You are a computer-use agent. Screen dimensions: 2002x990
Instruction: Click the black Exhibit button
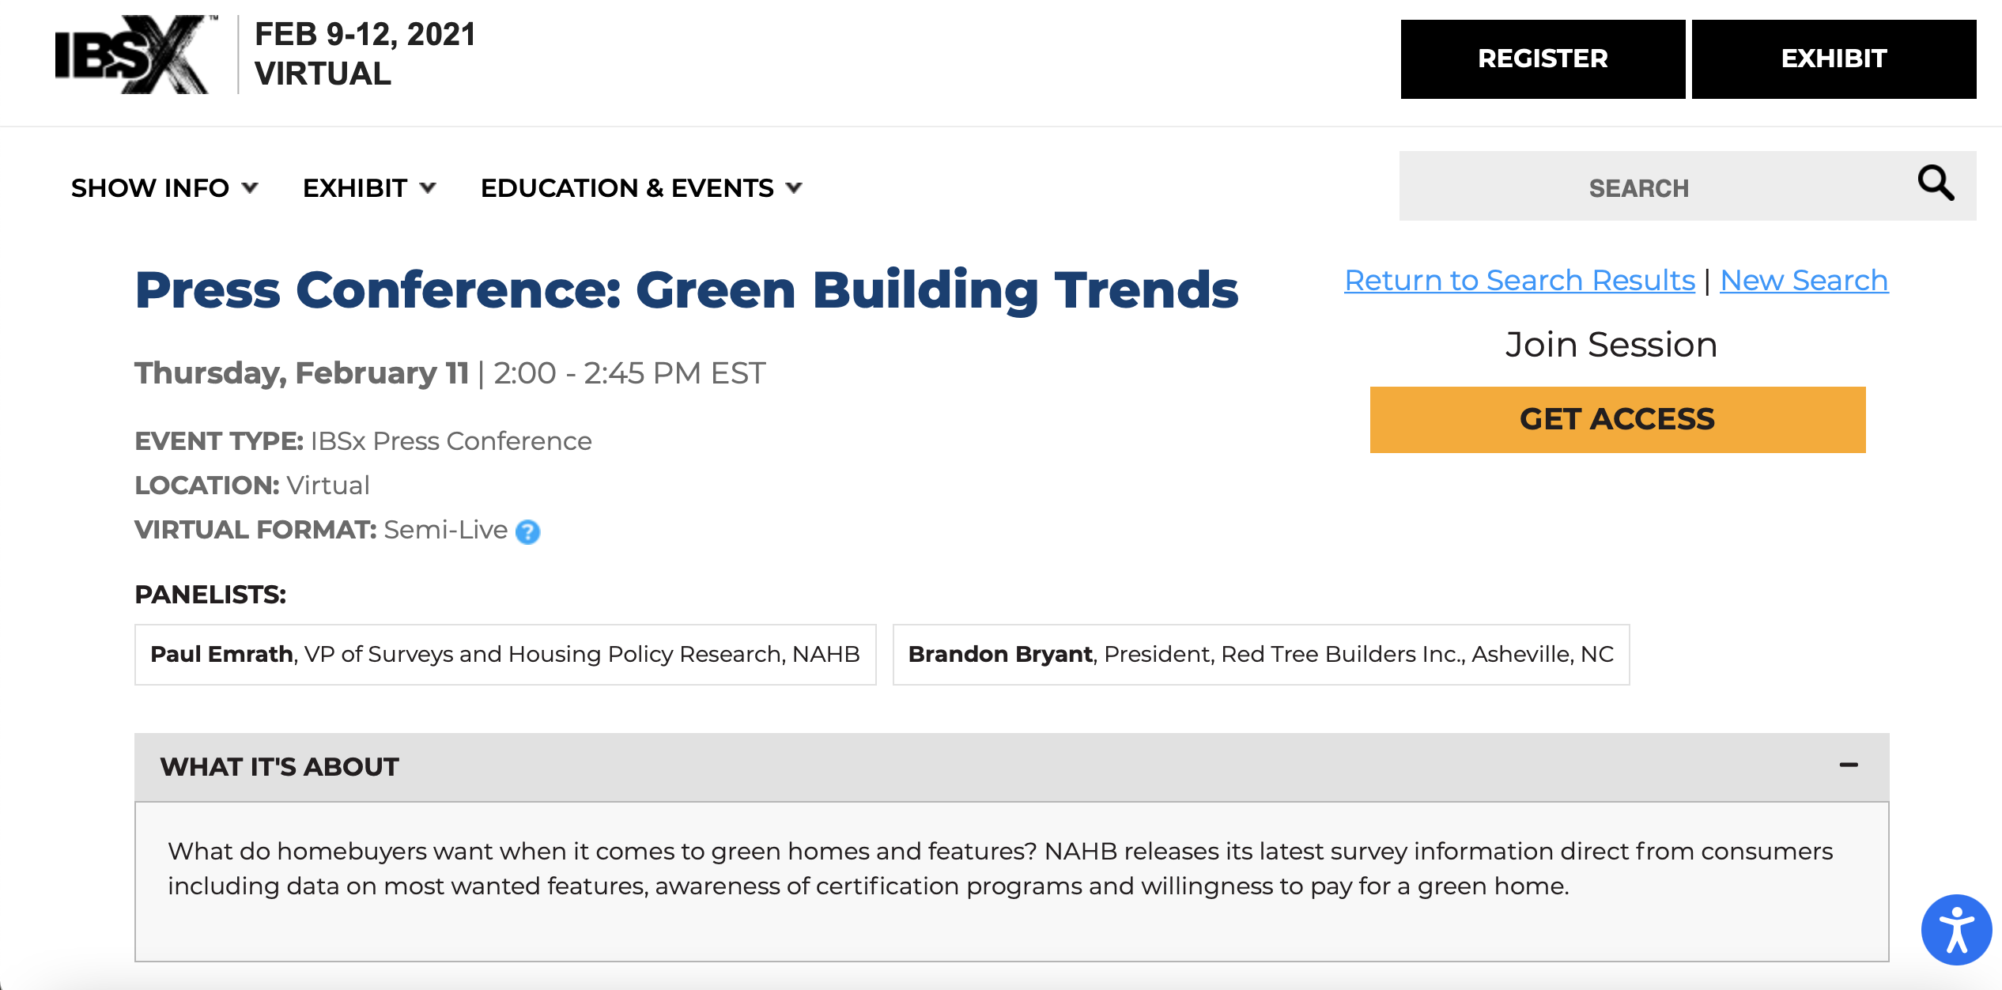click(1834, 59)
